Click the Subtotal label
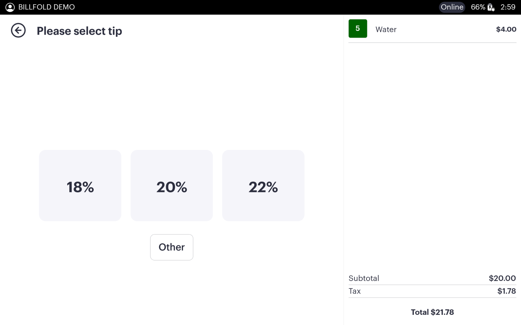521x325 pixels. [x=364, y=278]
